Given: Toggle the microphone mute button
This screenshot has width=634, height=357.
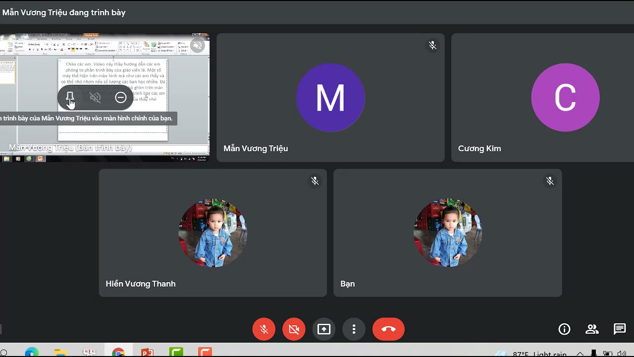Looking at the screenshot, I should [x=264, y=329].
